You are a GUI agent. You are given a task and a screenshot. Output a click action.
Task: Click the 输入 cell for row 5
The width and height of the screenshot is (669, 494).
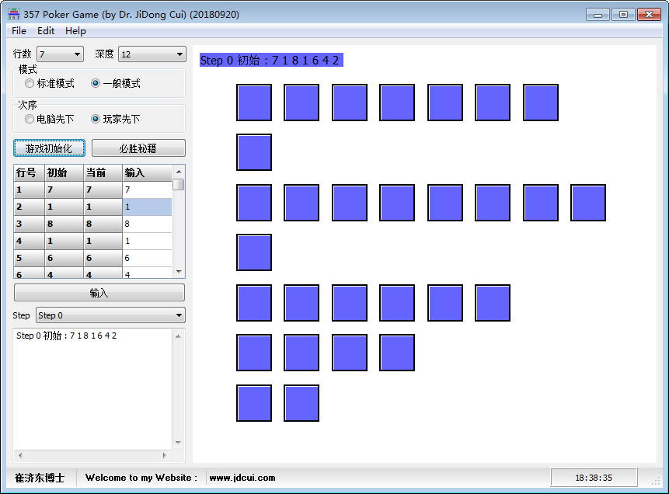point(147,258)
